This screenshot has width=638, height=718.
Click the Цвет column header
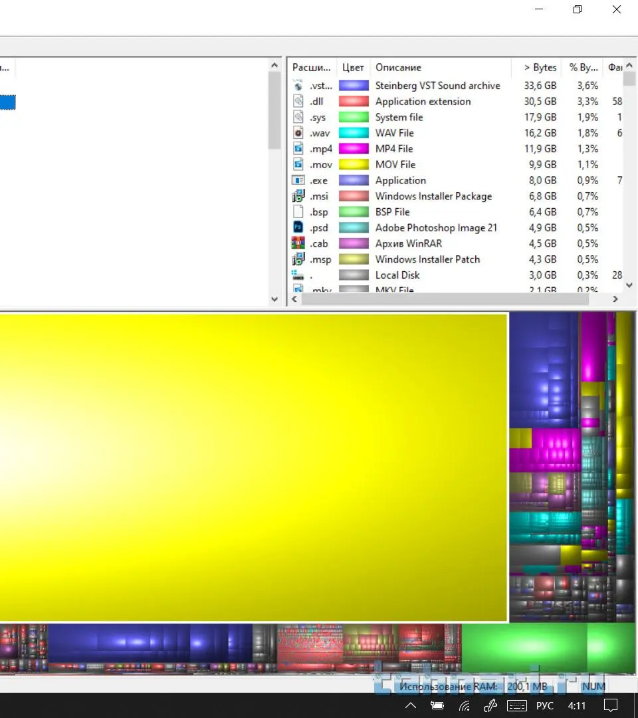[x=353, y=67]
